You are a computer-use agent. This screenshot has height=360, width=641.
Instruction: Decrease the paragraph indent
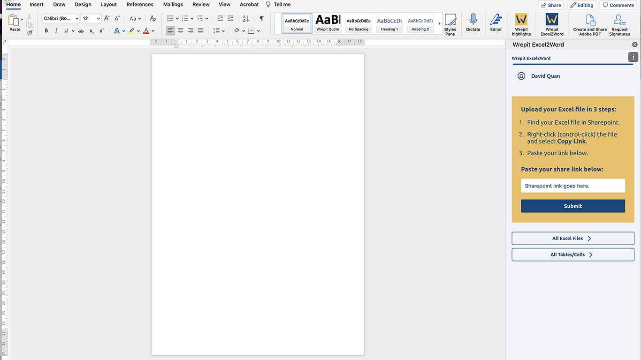click(x=220, y=18)
